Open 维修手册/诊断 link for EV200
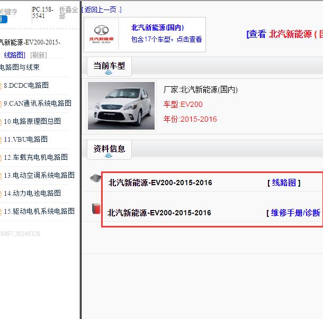 294,213
